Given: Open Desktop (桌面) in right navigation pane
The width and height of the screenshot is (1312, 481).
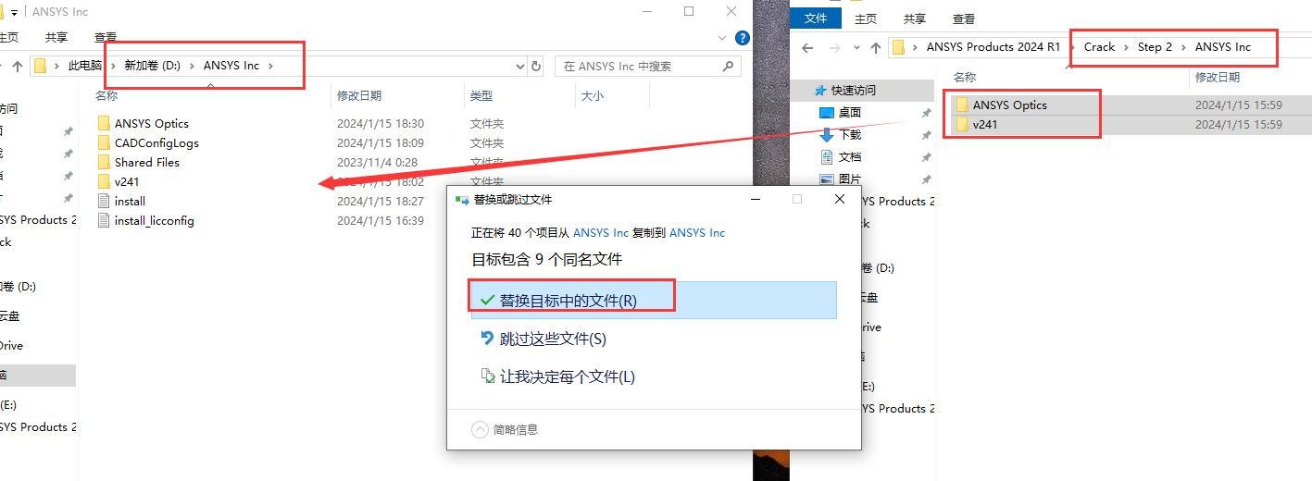Looking at the screenshot, I should pyautogui.click(x=850, y=112).
